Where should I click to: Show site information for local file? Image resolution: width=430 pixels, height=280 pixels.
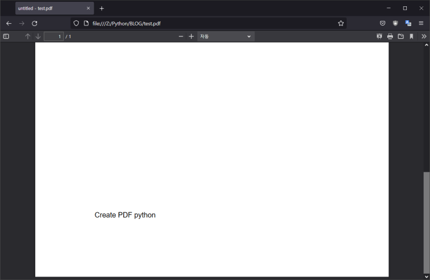86,23
